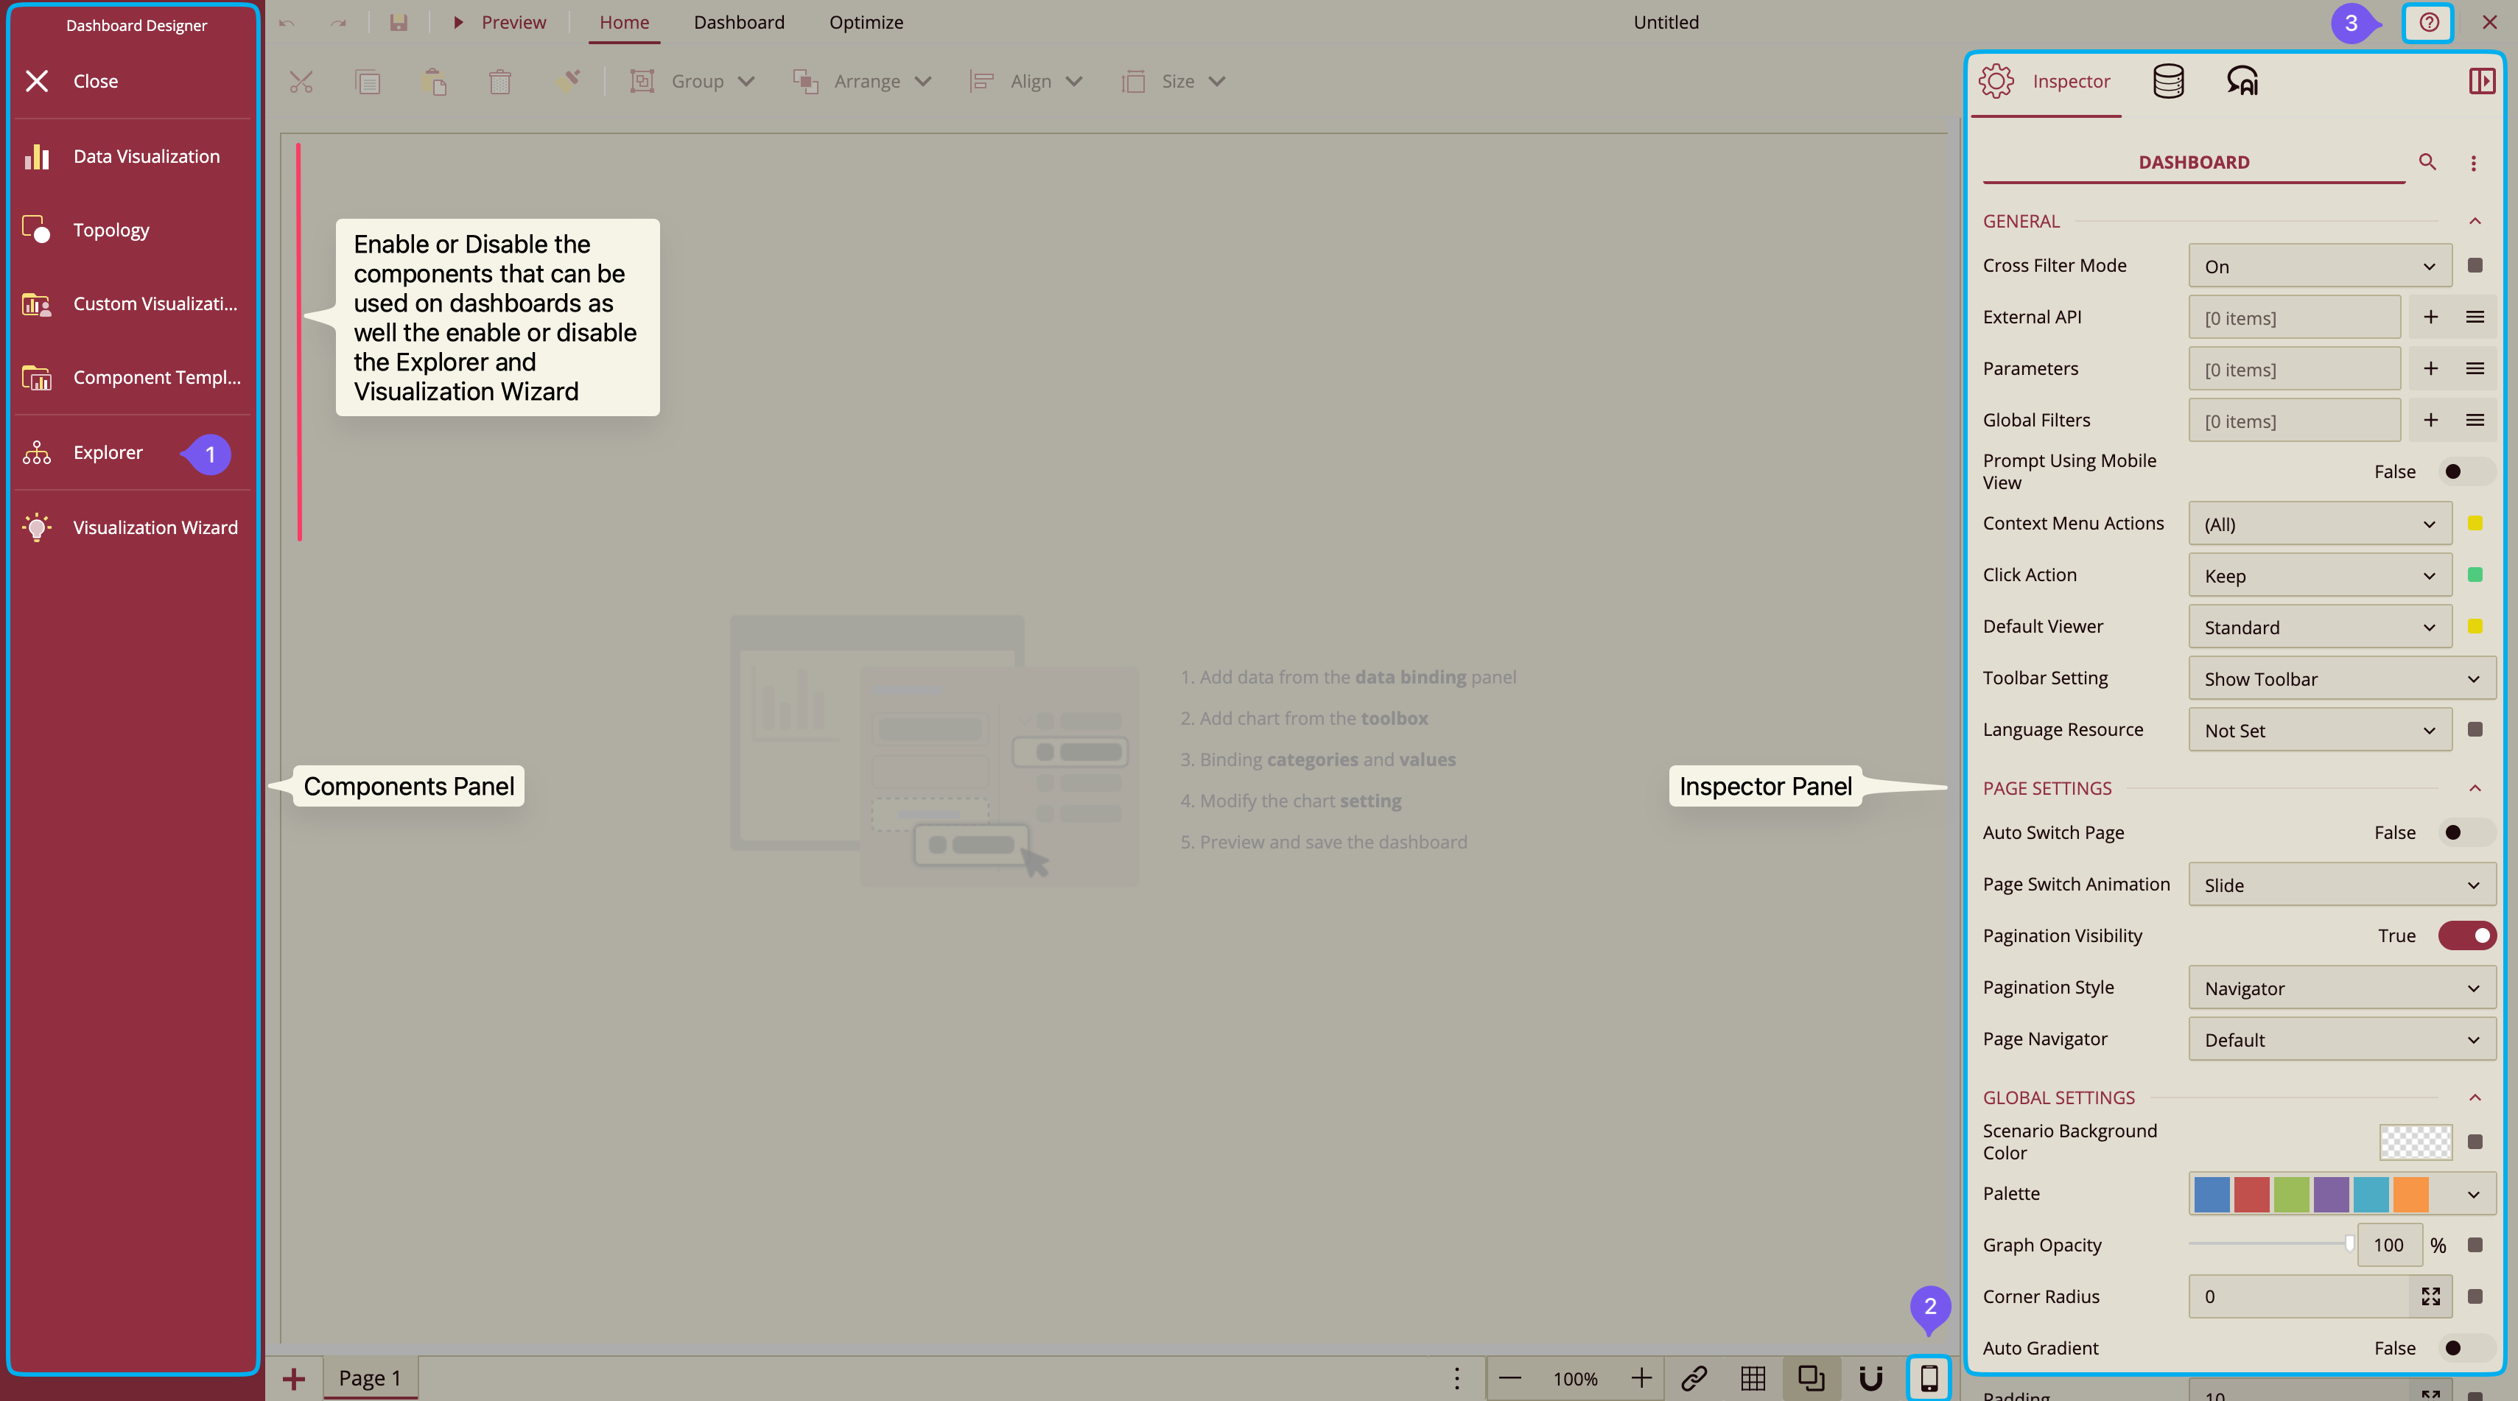The image size is (2518, 1401).
Task: Collapse the GENERAL settings section
Action: click(x=2475, y=221)
